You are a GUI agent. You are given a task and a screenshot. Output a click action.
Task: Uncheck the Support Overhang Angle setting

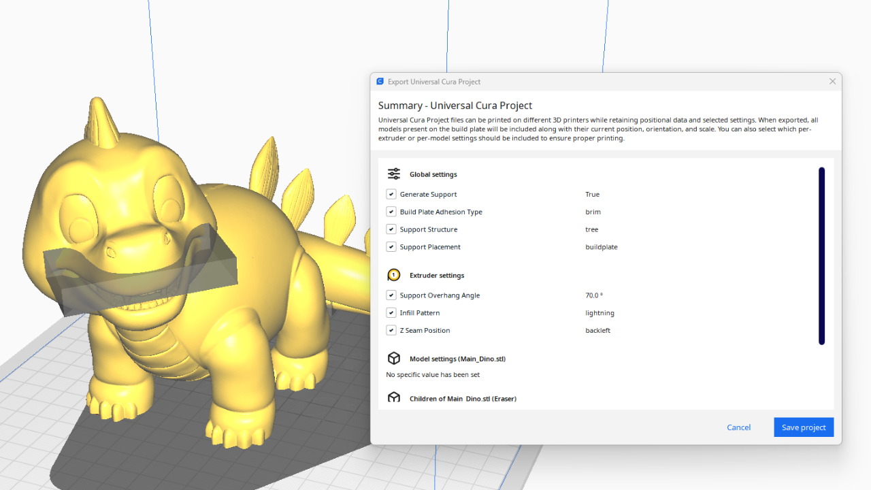(x=391, y=295)
